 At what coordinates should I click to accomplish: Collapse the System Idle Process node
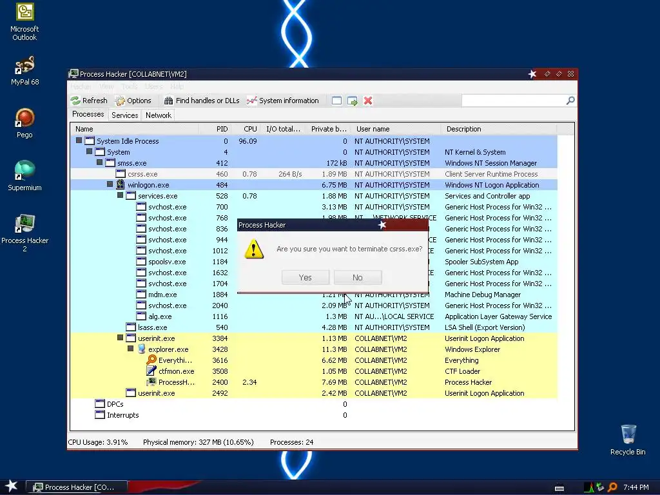(79, 141)
